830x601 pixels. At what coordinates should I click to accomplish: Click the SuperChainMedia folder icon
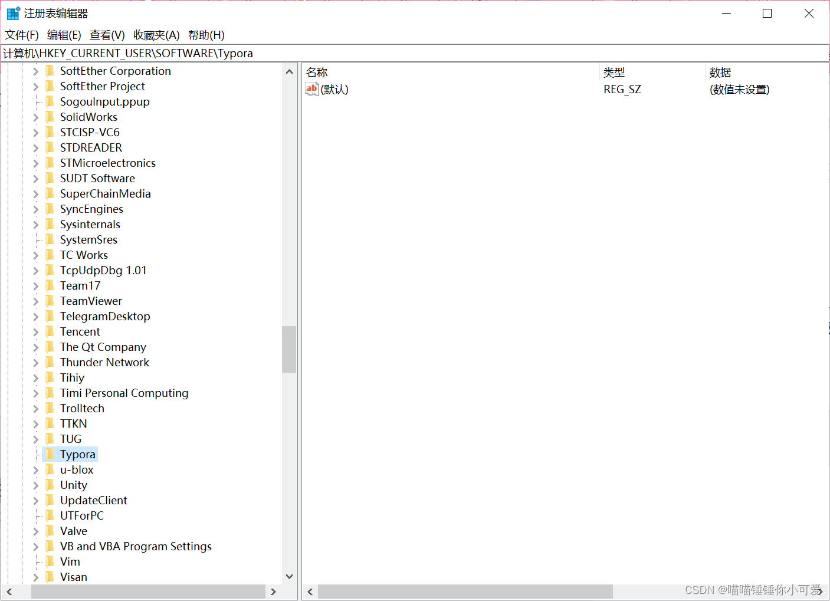click(x=50, y=193)
